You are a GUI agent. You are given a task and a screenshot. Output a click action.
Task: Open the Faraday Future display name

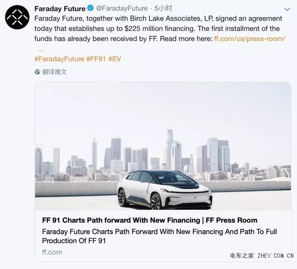click(60, 8)
